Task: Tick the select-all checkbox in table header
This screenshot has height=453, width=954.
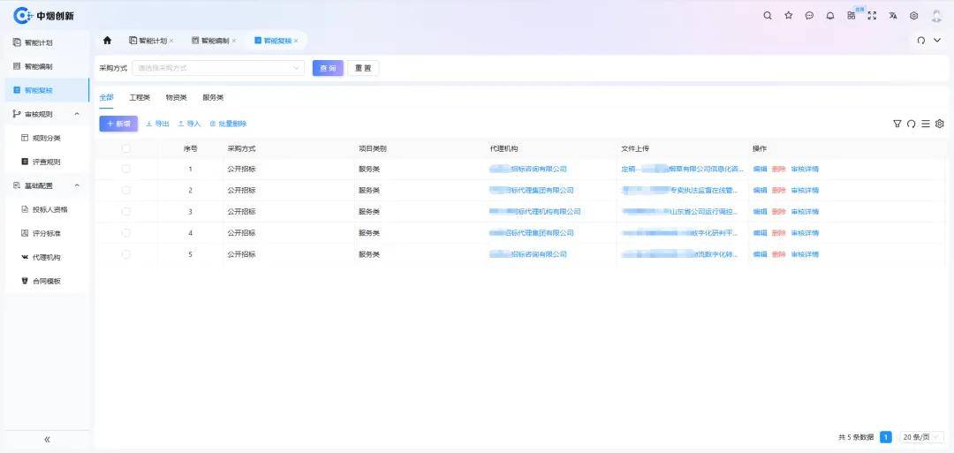Action: pos(125,148)
